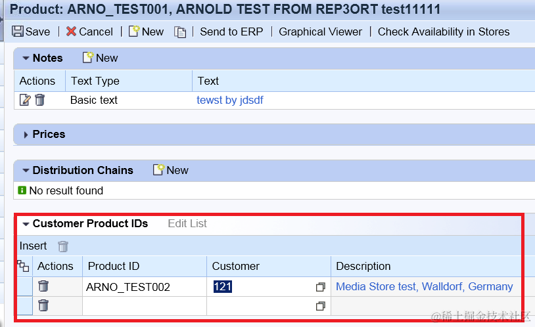Click the Customer column header
Screen dimensions: 535x327
click(x=236, y=266)
